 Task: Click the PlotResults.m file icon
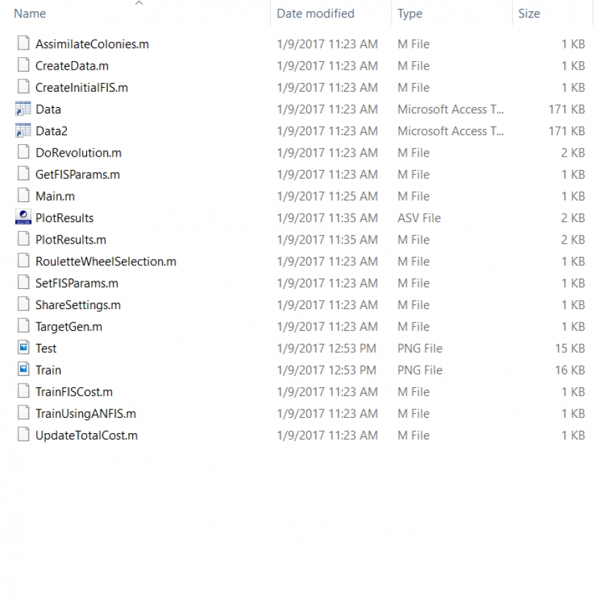[24, 239]
